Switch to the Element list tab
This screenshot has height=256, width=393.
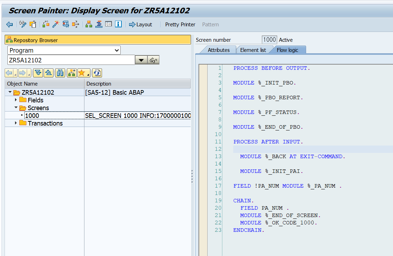pos(253,50)
